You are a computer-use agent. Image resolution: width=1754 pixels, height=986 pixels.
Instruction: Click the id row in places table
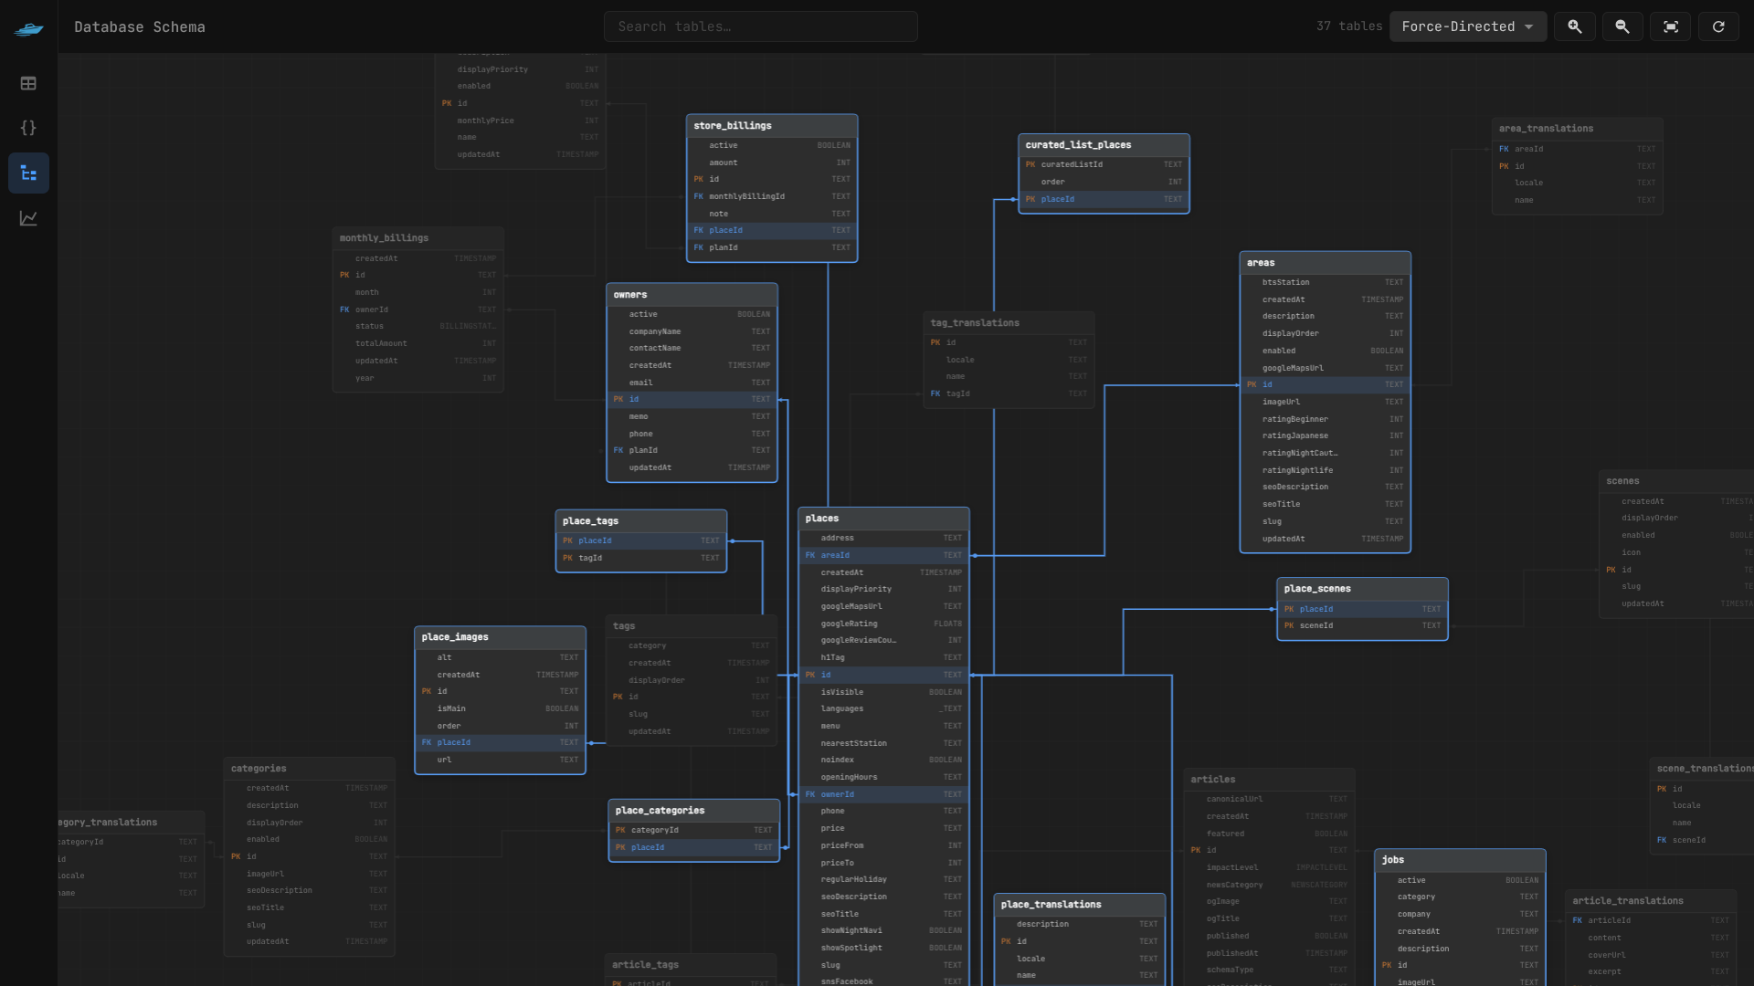(883, 675)
